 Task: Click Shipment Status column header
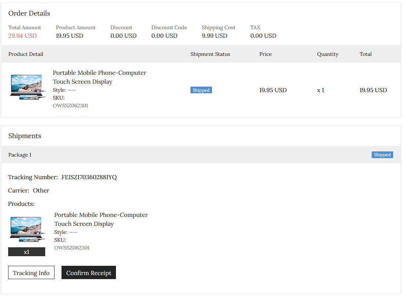coord(210,54)
